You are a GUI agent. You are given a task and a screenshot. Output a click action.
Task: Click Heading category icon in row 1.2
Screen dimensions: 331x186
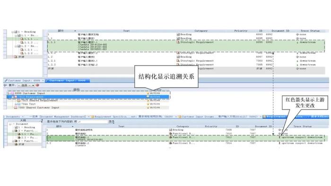click(178, 57)
